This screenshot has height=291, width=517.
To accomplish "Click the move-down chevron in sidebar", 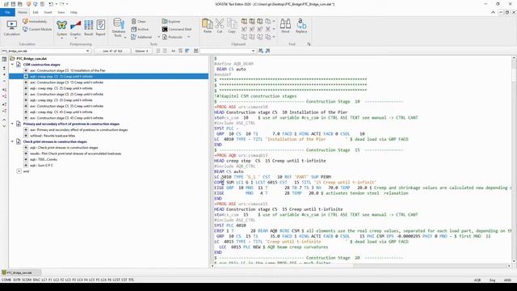I will point(4,126).
